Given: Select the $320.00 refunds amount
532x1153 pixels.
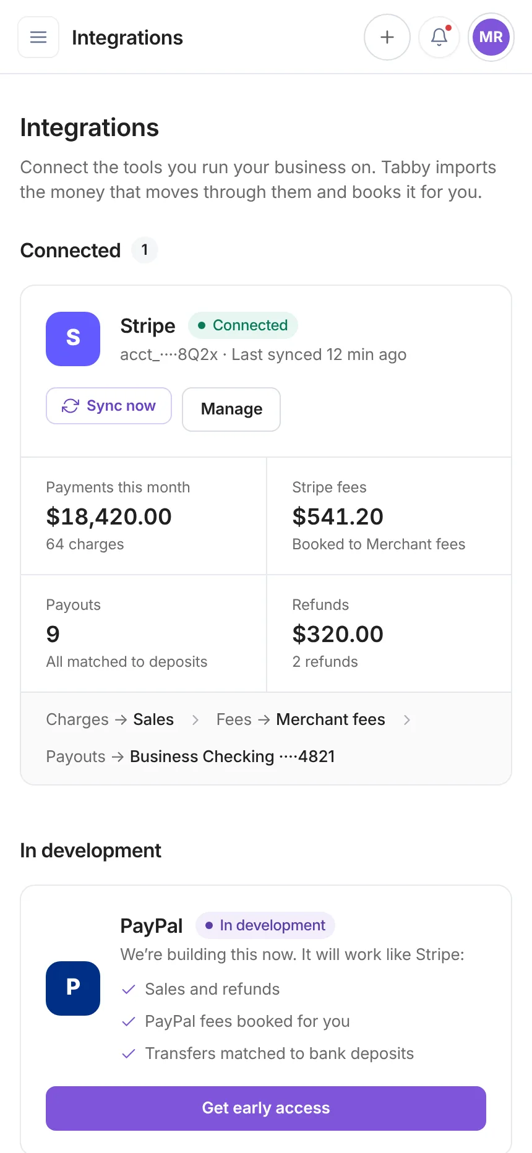Looking at the screenshot, I should tap(338, 634).
